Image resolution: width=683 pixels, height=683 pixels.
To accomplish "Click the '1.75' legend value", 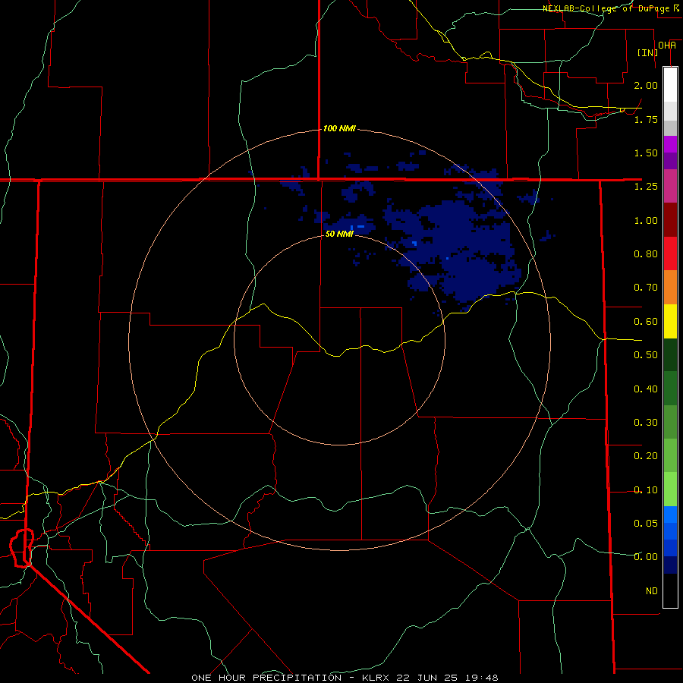I will pos(646,119).
